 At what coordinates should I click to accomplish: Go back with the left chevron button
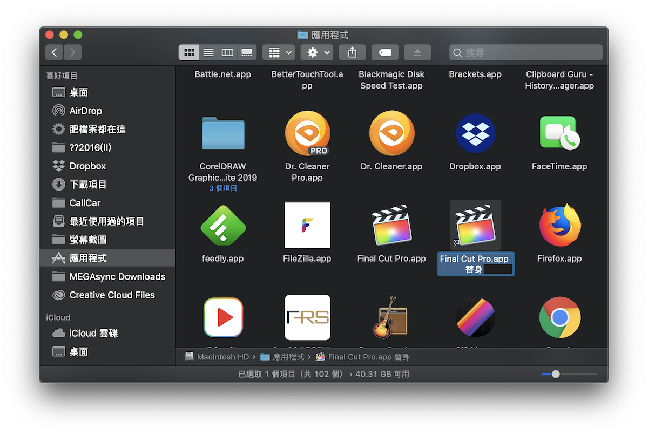click(54, 52)
